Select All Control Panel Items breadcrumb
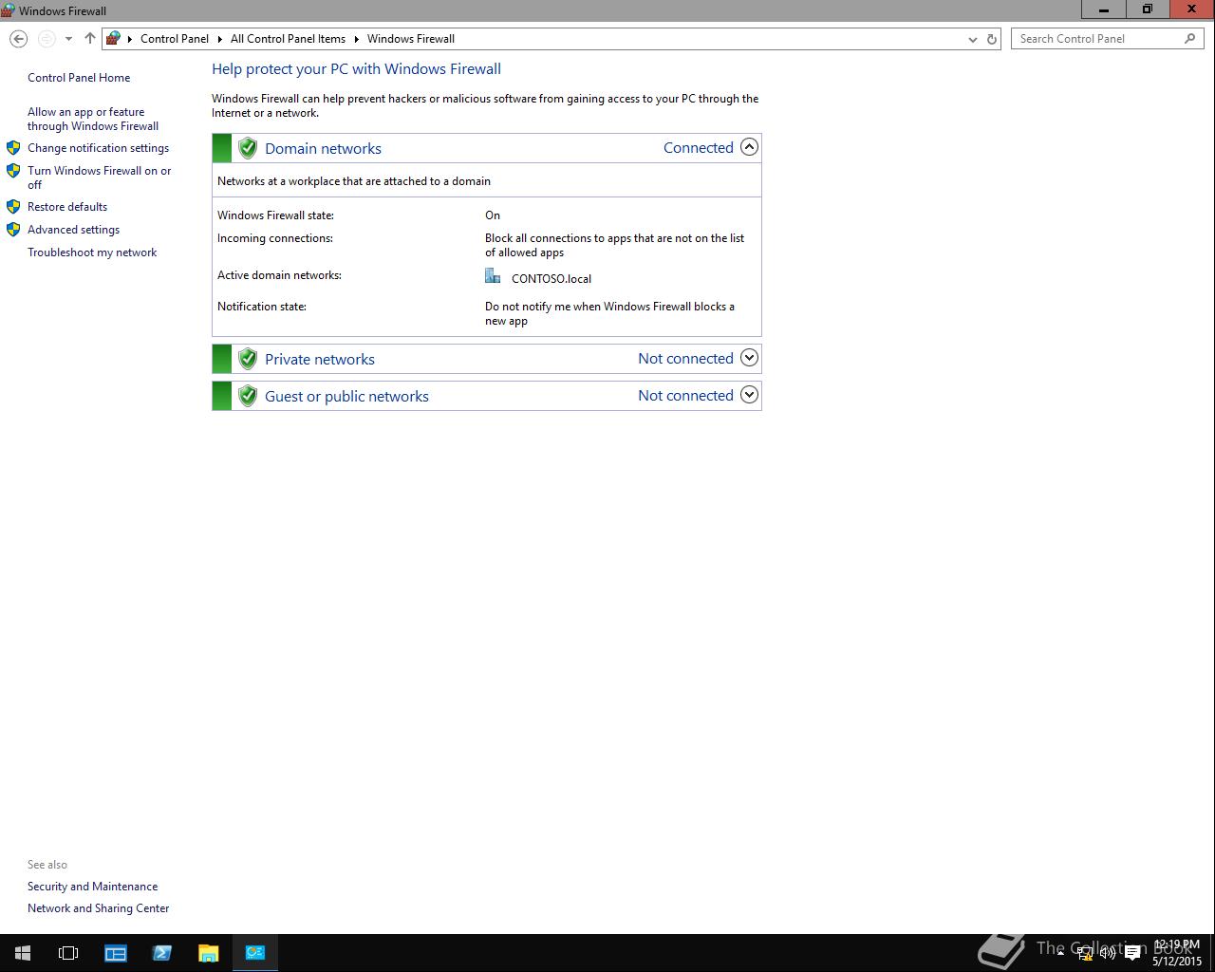Screen dimensions: 1215x972 pos(288,39)
